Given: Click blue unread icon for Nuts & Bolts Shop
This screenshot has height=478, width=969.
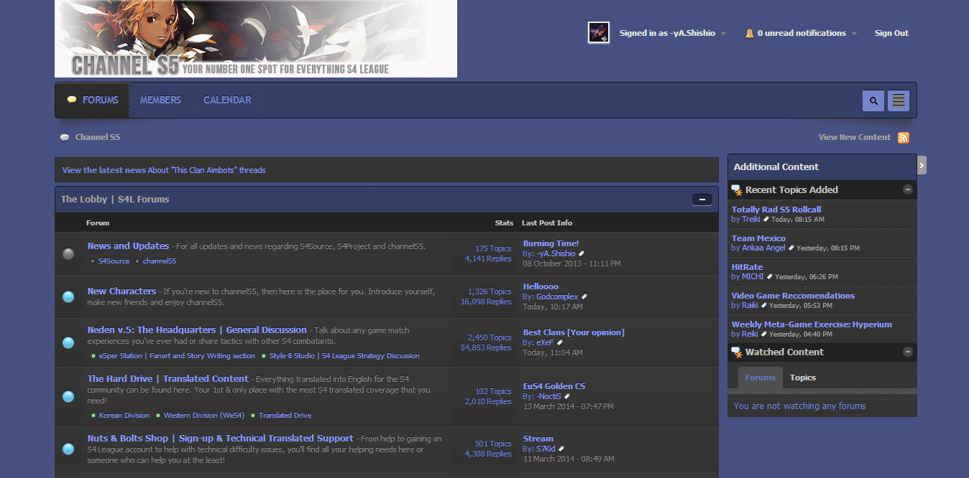Looking at the screenshot, I should pyautogui.click(x=68, y=449).
